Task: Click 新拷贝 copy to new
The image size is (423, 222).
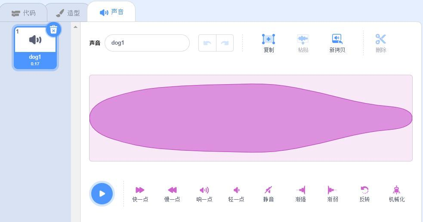Action: [x=337, y=43]
